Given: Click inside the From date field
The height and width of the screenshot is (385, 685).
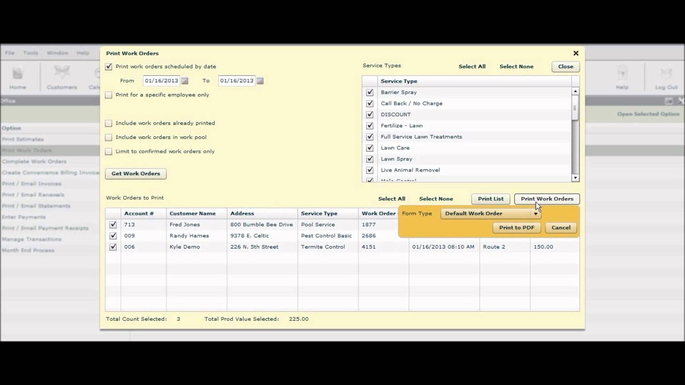Looking at the screenshot, I should pos(161,81).
